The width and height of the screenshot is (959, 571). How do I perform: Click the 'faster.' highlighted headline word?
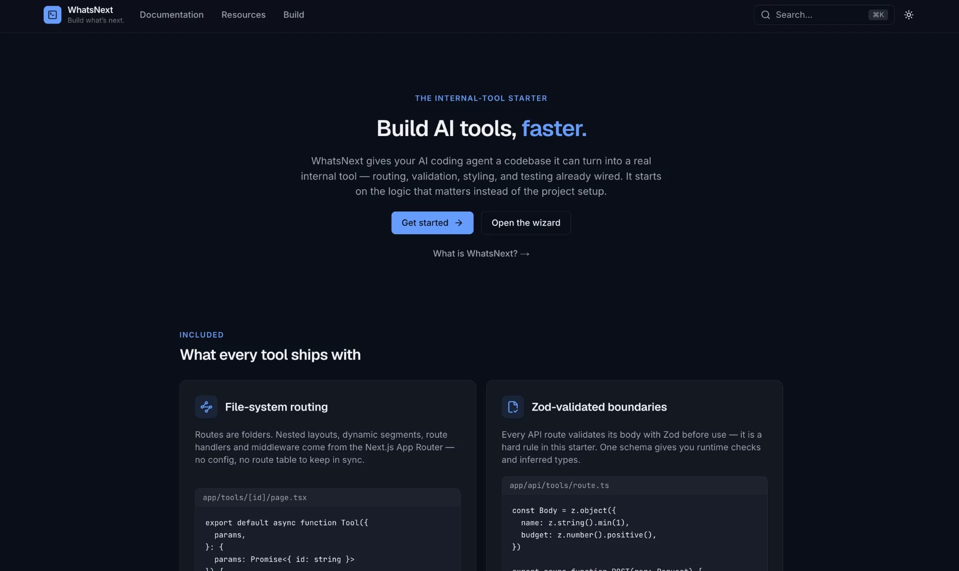tap(554, 128)
